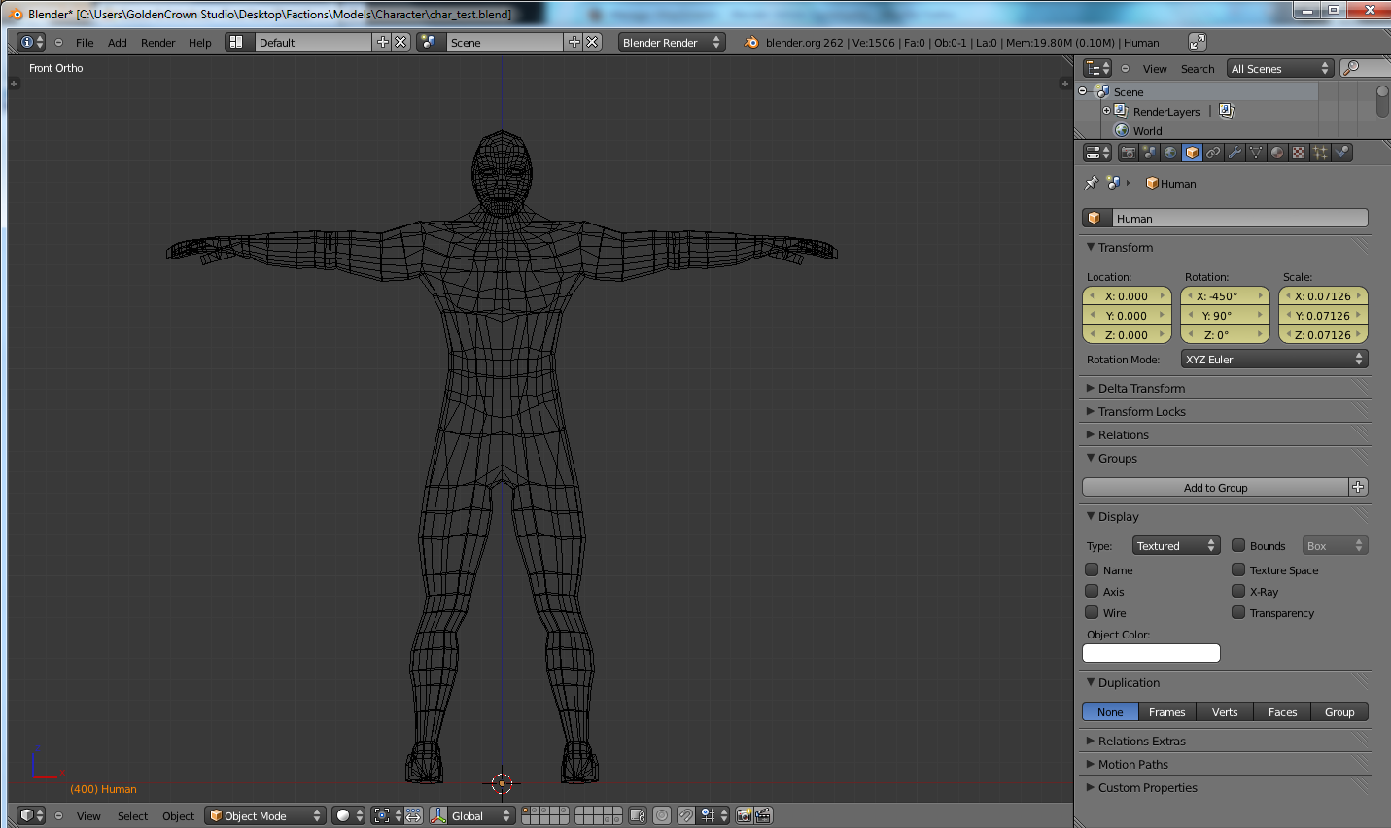Screen dimensions: 1391x828
Task: Open the Material sphere tab
Action: [x=1278, y=153]
